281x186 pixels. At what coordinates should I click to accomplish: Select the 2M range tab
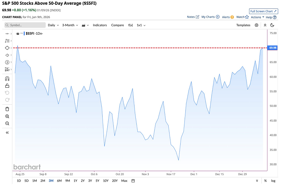point(43,181)
